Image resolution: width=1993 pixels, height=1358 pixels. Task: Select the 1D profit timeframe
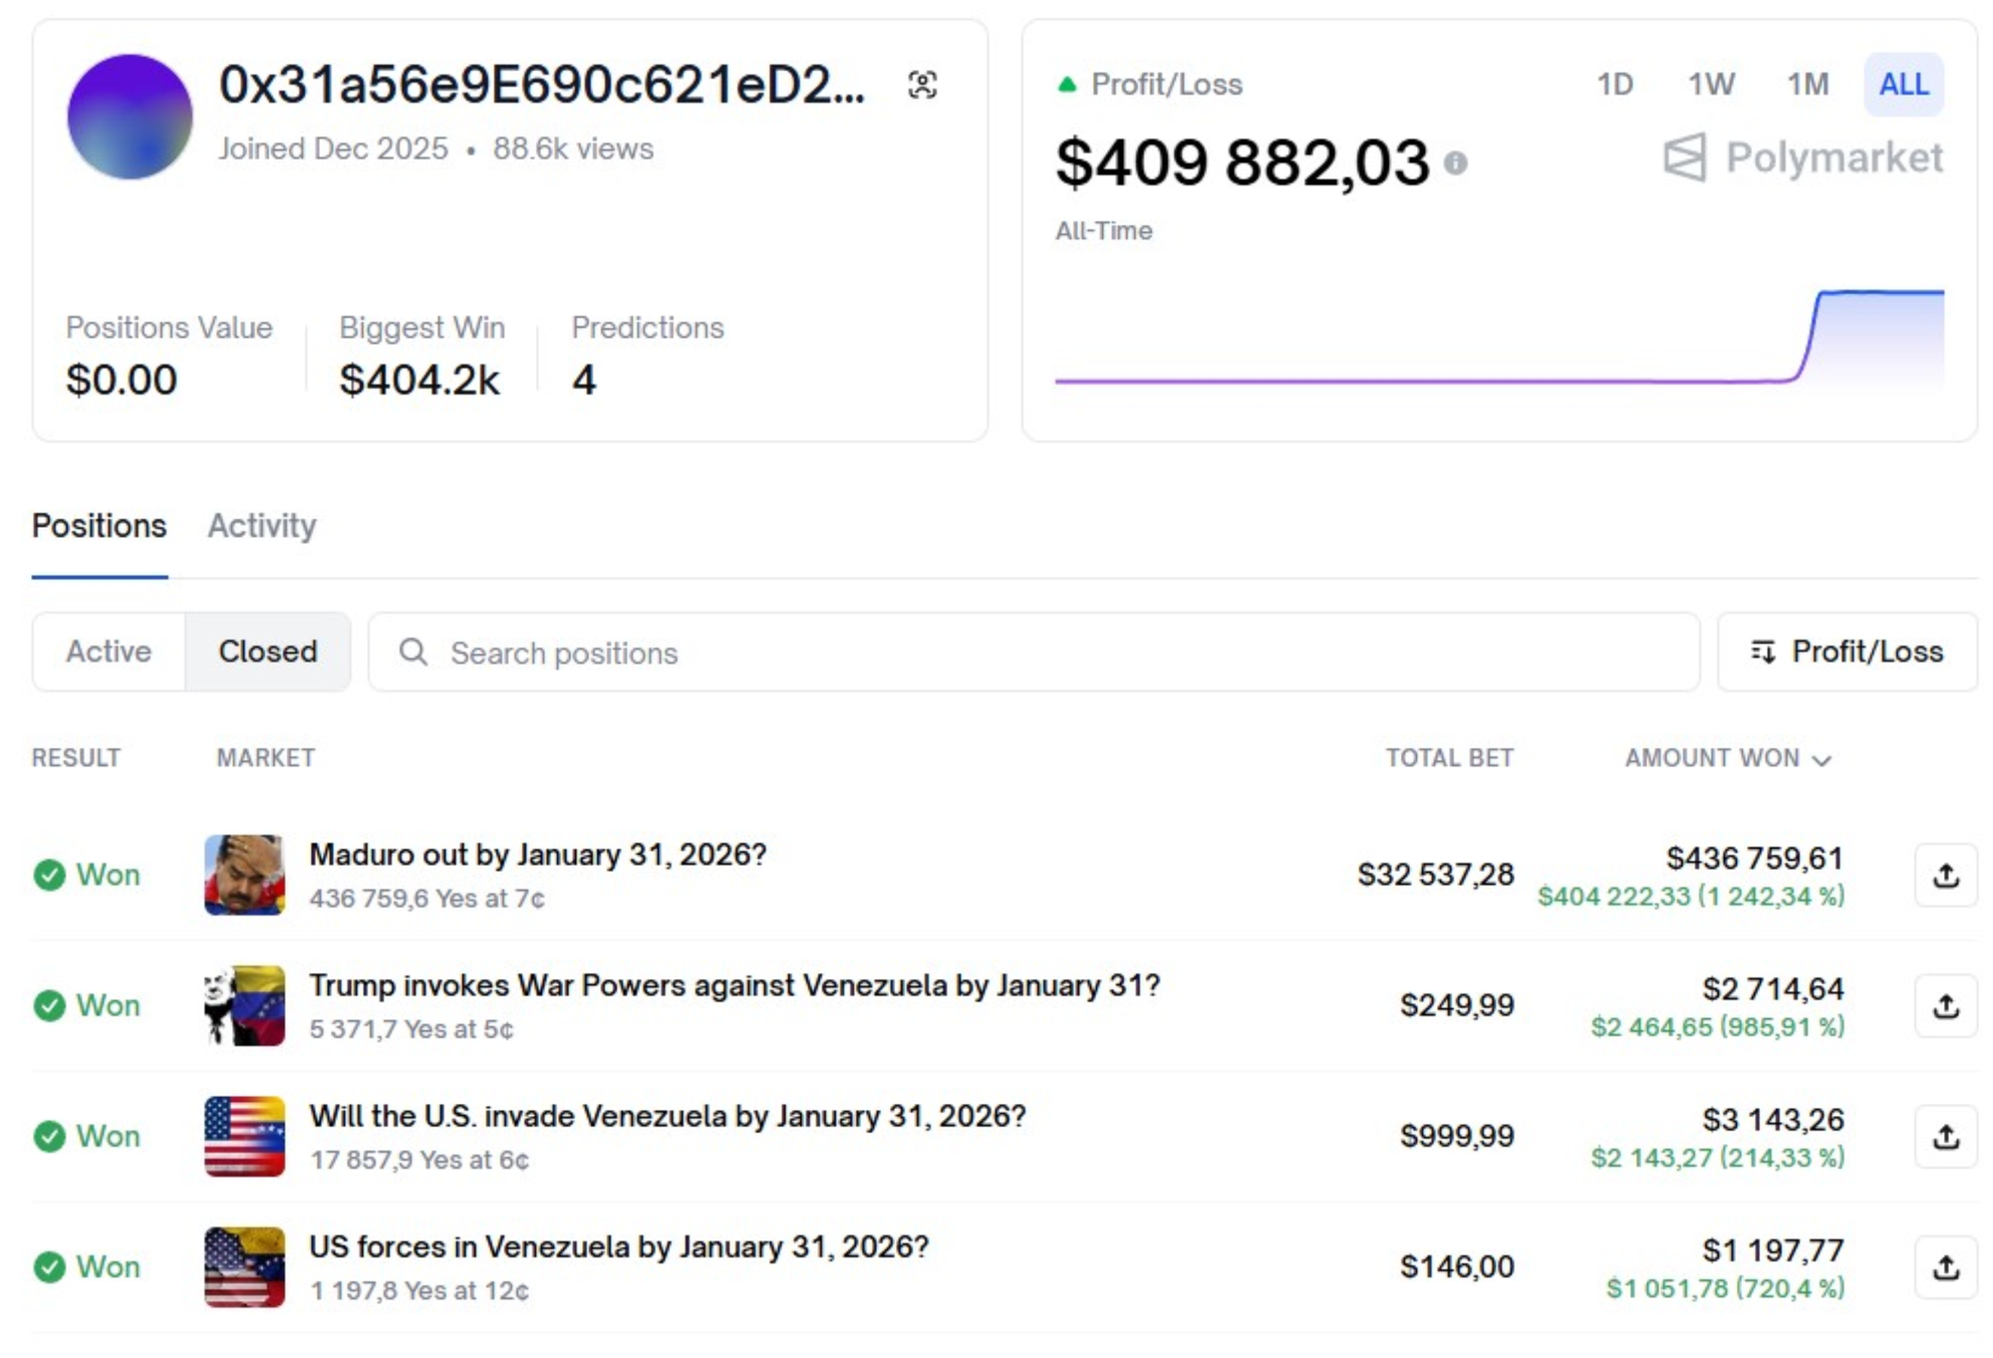[1614, 85]
